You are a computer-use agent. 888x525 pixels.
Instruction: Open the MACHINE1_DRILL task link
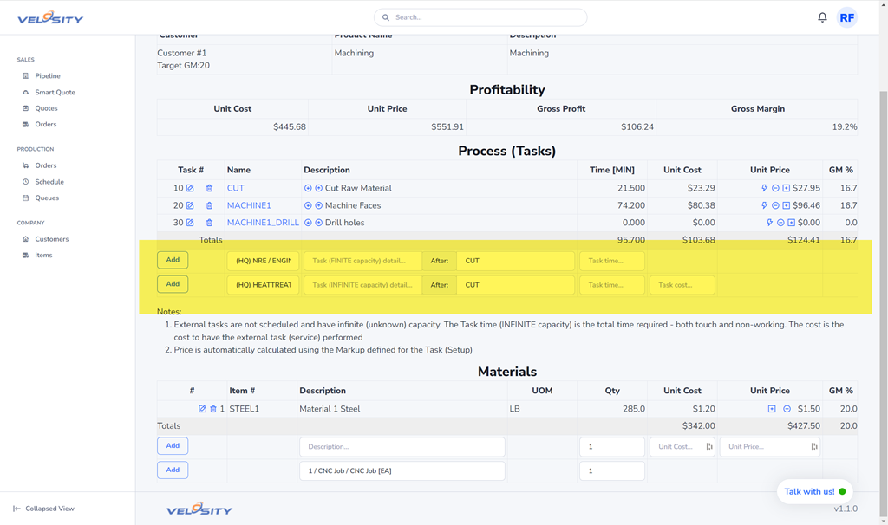tap(263, 223)
